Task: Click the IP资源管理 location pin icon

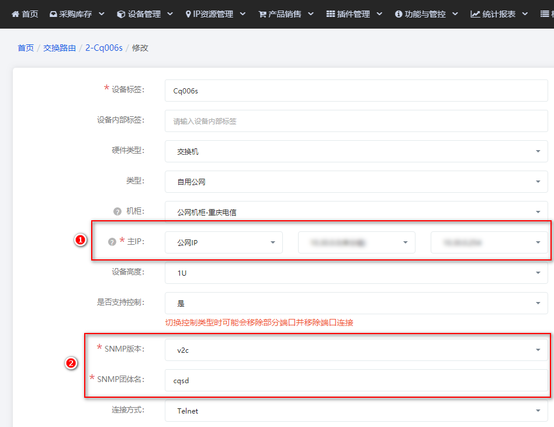Action: pos(188,14)
